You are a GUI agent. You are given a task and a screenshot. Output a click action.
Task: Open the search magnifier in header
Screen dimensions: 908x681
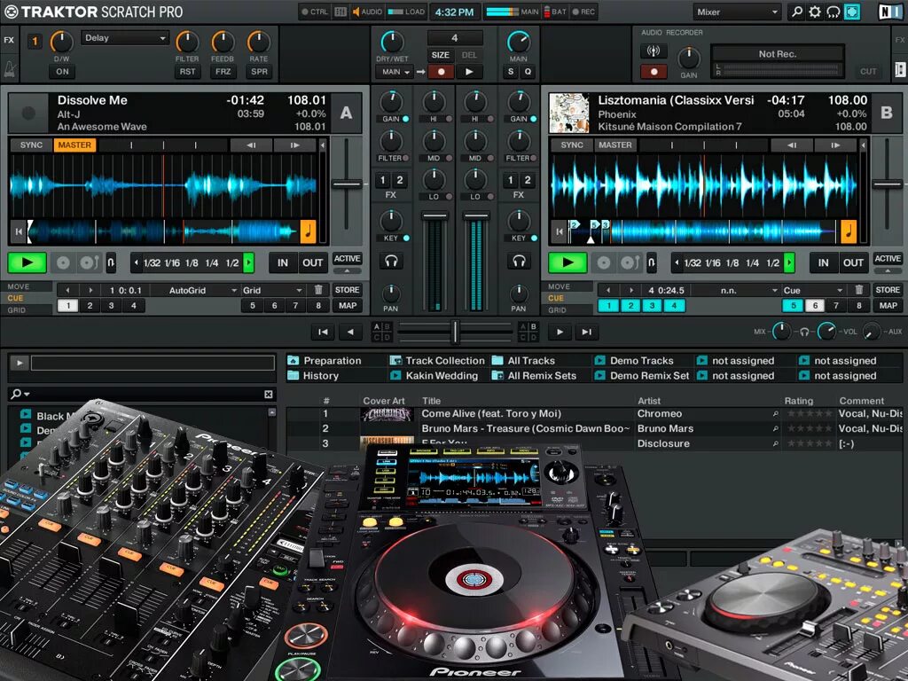tap(797, 12)
